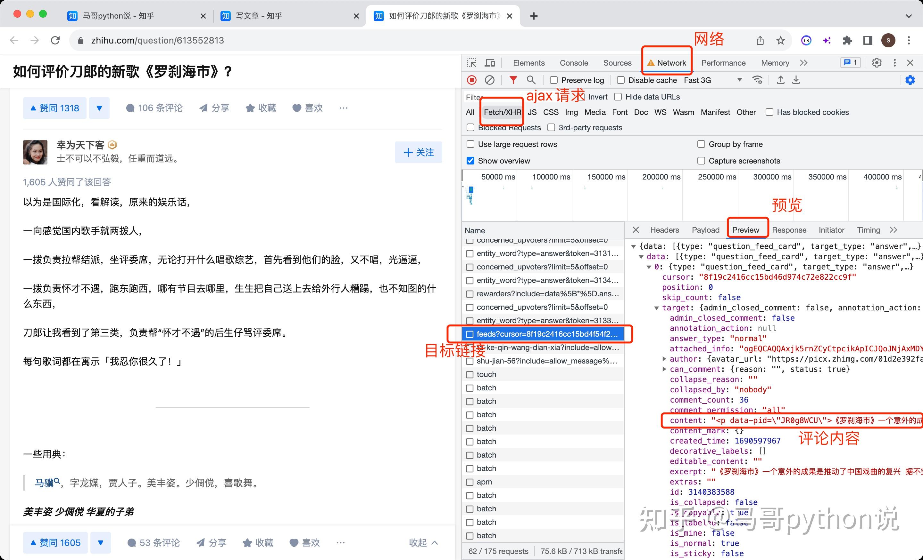Enable the Capture screenshots checkbox
The width and height of the screenshot is (923, 560).
(x=701, y=161)
